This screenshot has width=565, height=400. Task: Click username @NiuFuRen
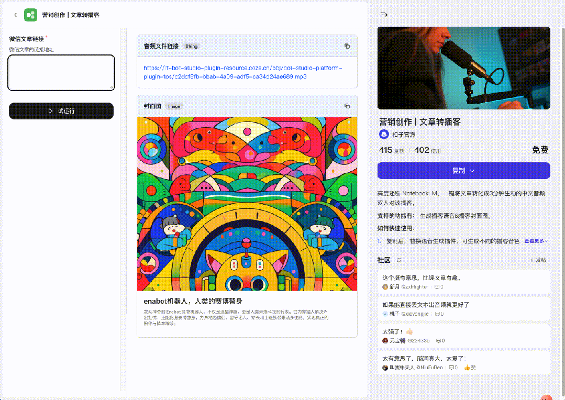pos(429,368)
